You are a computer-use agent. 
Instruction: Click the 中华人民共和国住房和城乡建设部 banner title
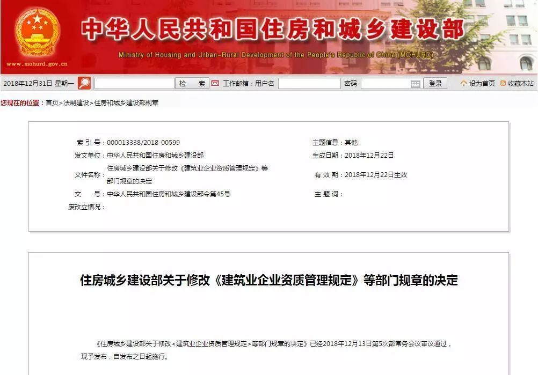pyautogui.click(x=273, y=30)
